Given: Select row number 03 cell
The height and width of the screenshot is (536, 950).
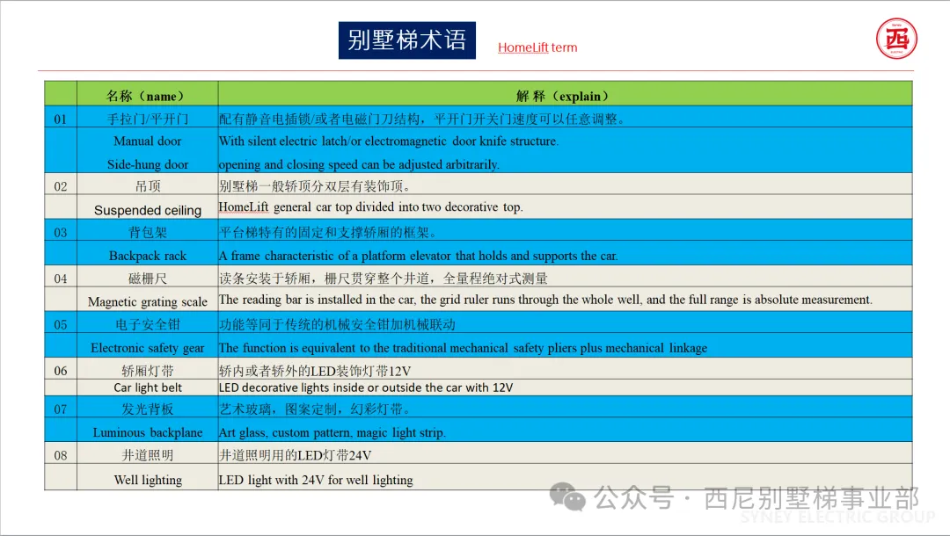Looking at the screenshot, I should click(x=61, y=232).
